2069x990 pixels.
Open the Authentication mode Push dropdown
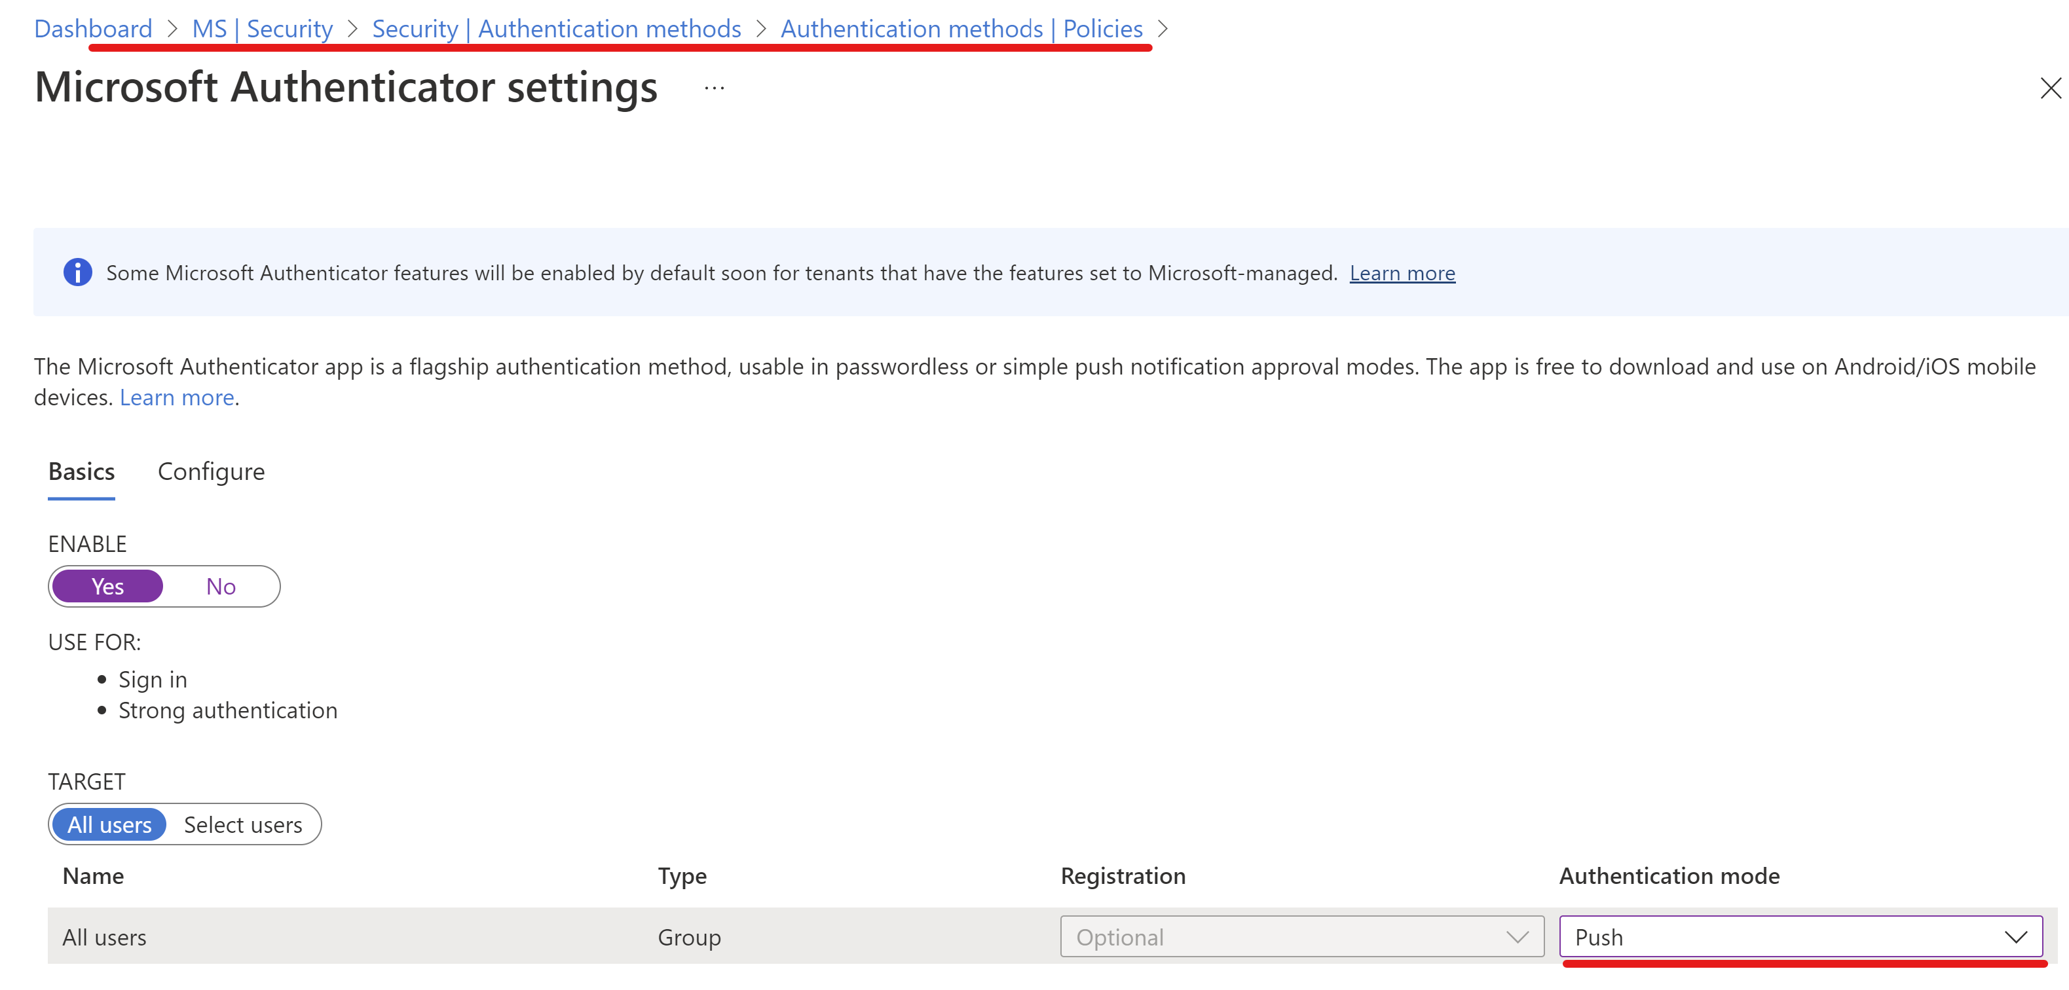1799,937
